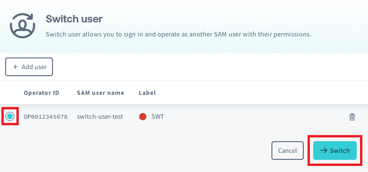Click the empty header cell above the radio button
368x172 pixels.
pos(10,93)
